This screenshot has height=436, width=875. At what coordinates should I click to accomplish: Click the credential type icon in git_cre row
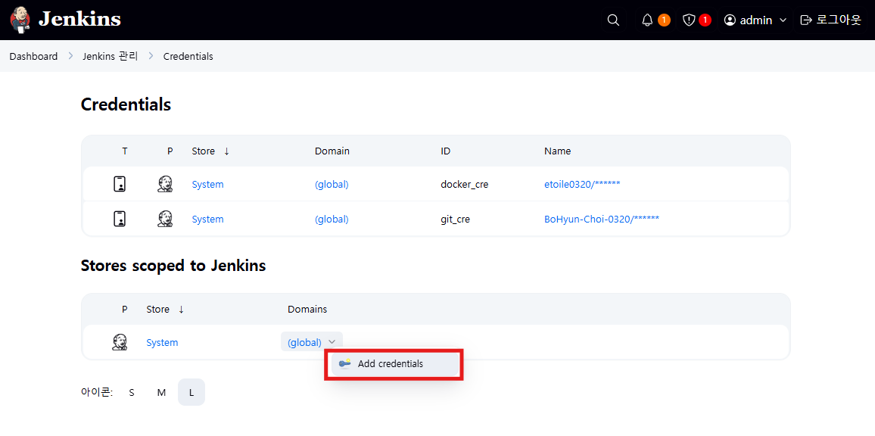click(x=120, y=219)
